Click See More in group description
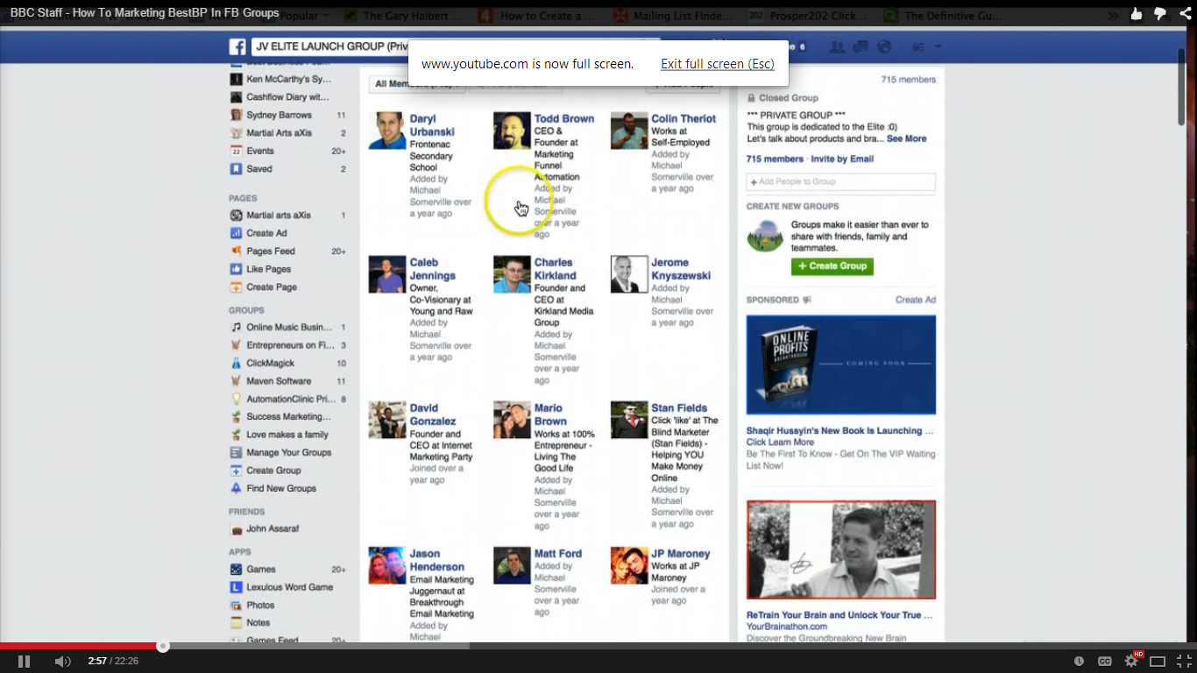This screenshot has width=1197, height=673. (906, 138)
